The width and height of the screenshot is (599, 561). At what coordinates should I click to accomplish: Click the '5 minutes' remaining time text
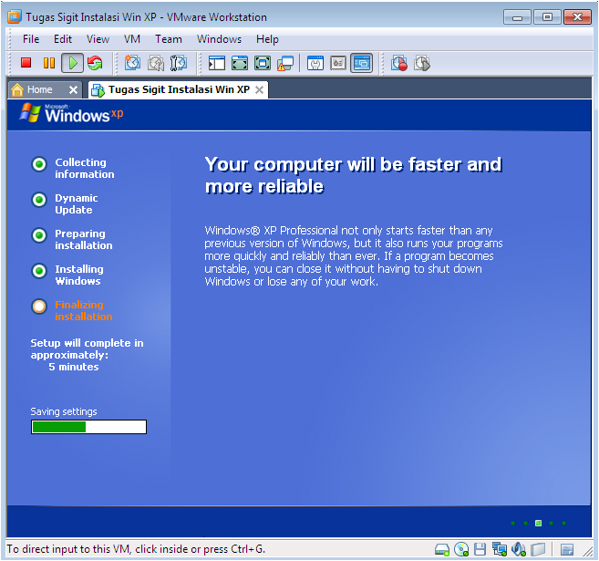(73, 367)
